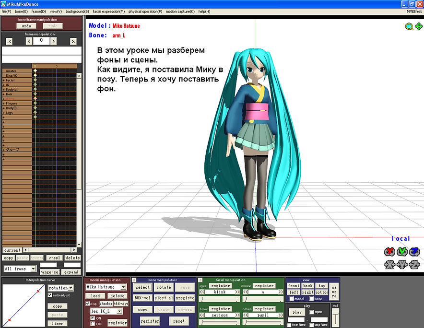Click the red X axis rotation icon
The width and height of the screenshot is (424, 328).
coord(389,252)
